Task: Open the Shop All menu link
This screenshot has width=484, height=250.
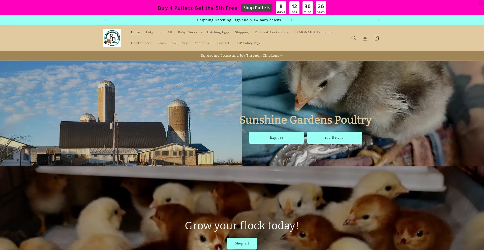Action: (x=165, y=32)
